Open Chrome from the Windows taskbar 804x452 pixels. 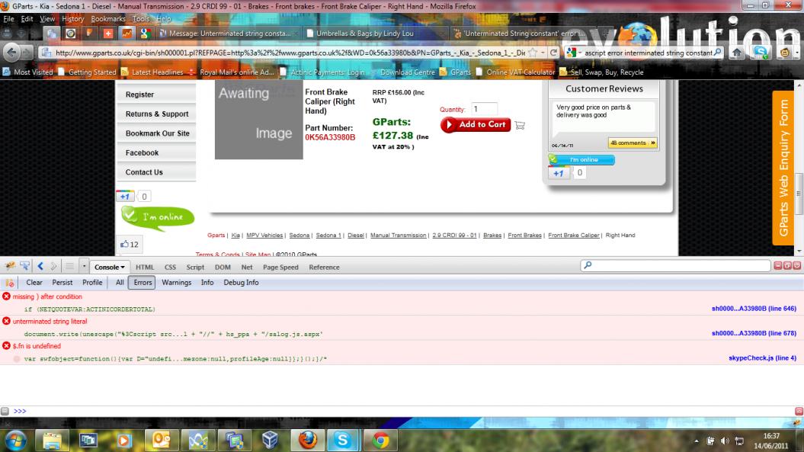(380, 441)
